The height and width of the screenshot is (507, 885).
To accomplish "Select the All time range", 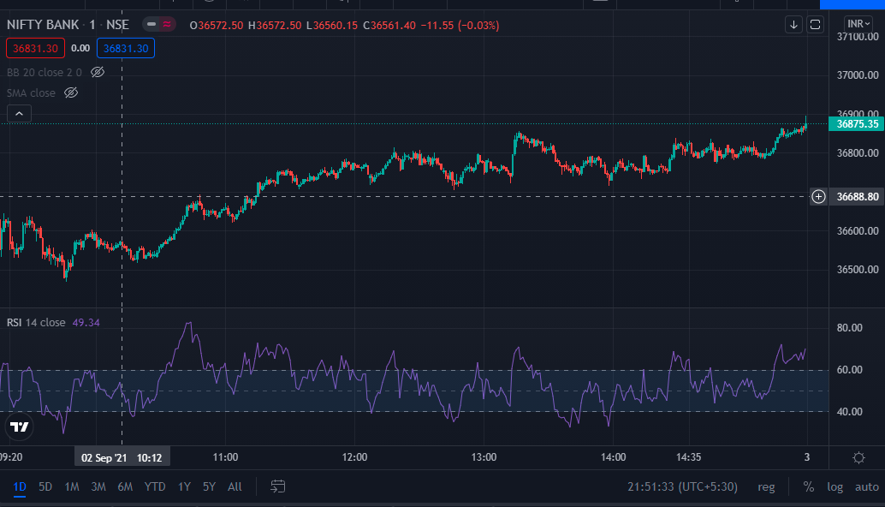I will 235,486.
